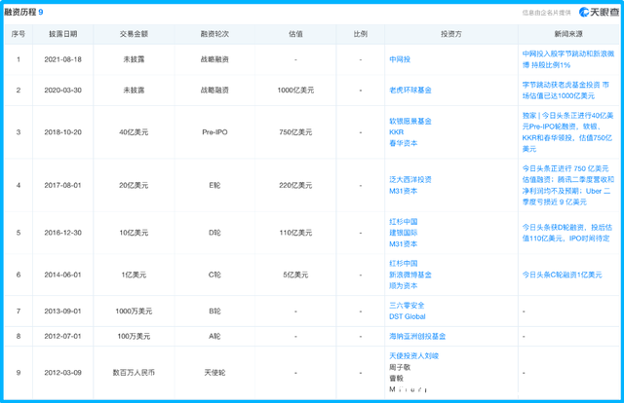Screen dimensions: 624x403
Task: Click the 5亿美元 valuation cell
Action: coord(295,275)
